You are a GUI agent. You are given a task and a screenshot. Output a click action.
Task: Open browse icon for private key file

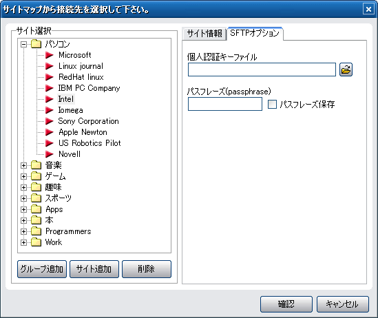point(346,70)
